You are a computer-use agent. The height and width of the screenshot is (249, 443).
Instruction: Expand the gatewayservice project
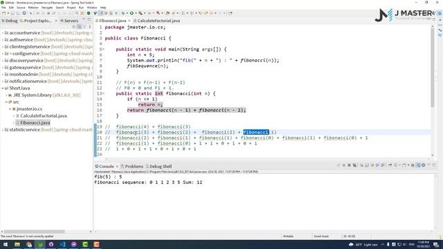click(3, 68)
